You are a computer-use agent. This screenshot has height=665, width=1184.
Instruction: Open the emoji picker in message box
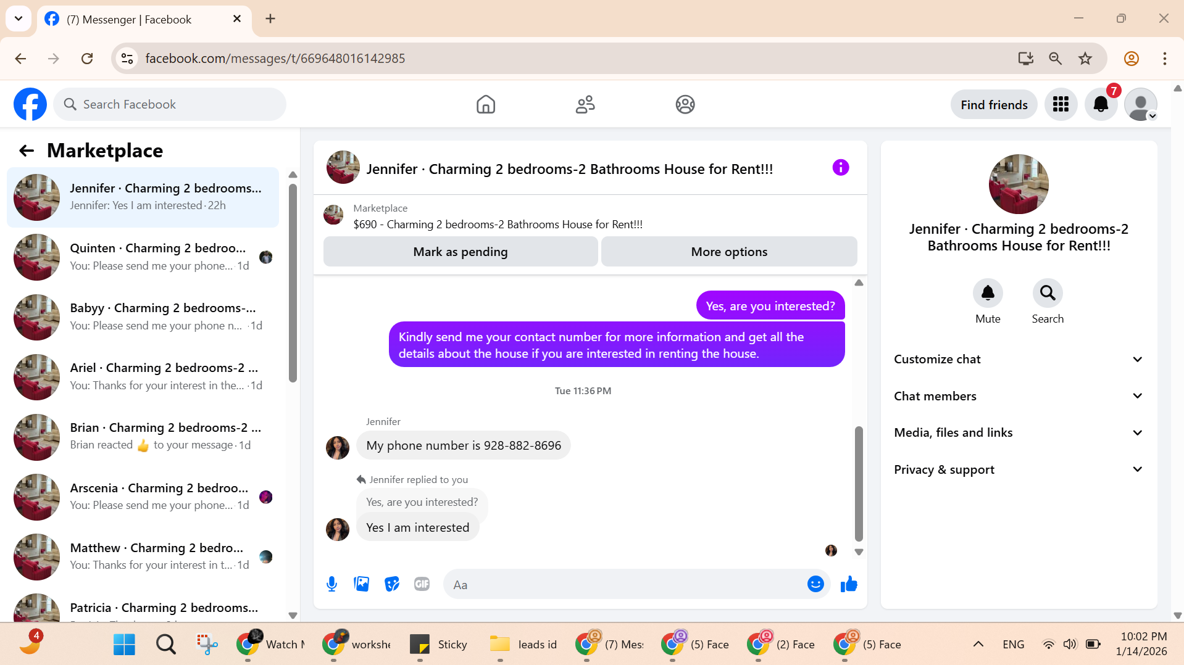click(x=815, y=584)
